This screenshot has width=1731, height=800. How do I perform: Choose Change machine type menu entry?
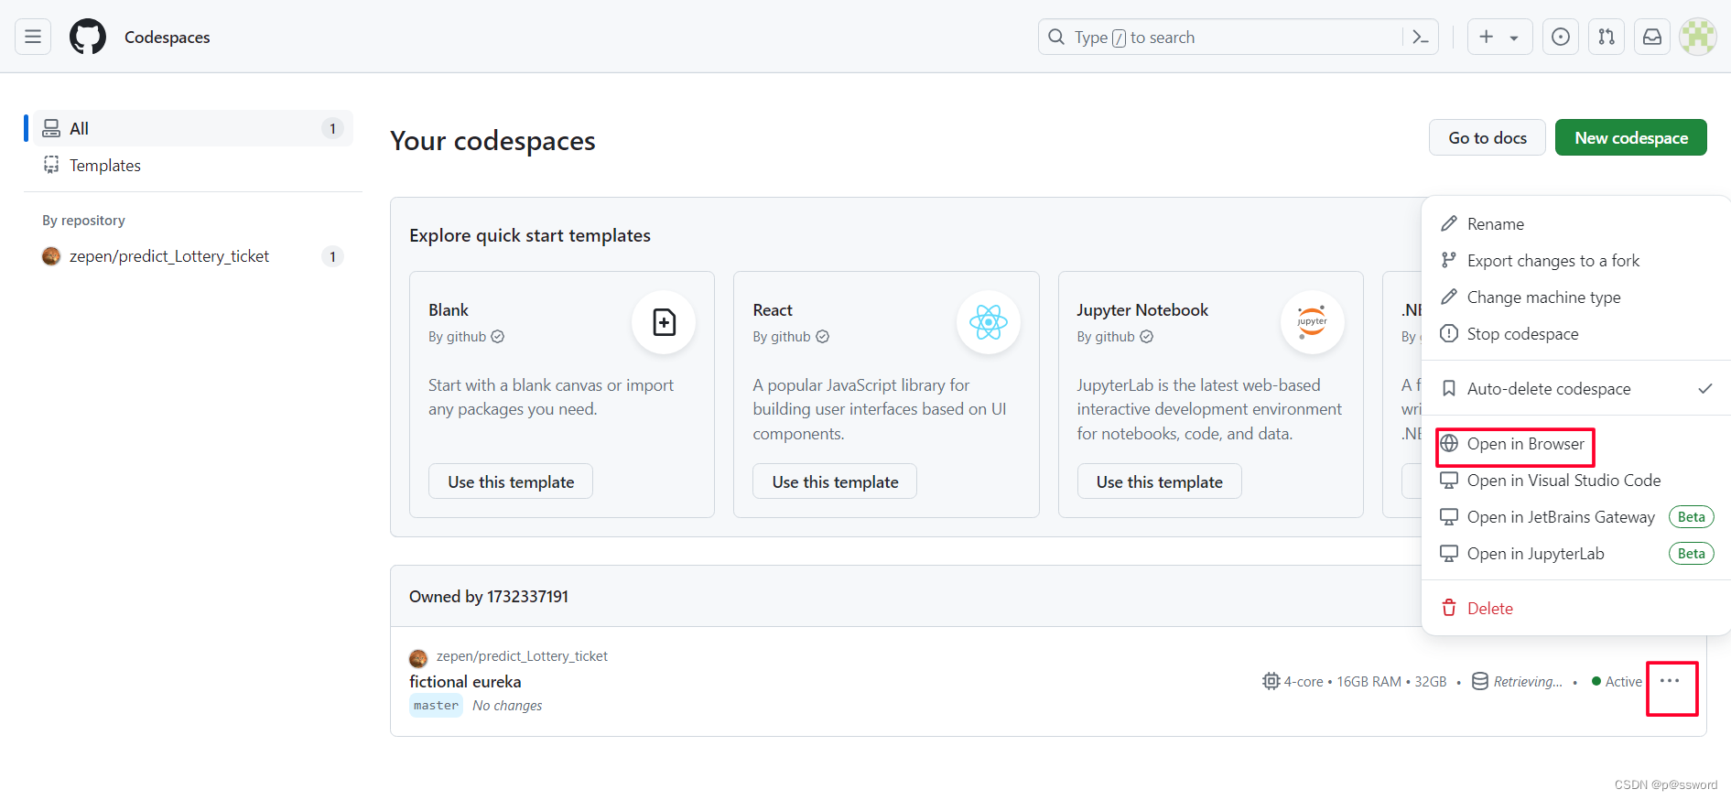(1576, 297)
